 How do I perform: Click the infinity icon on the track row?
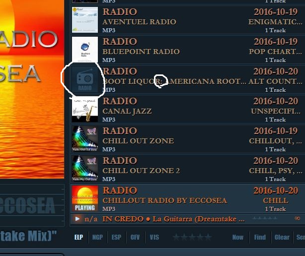tap(297, 218)
